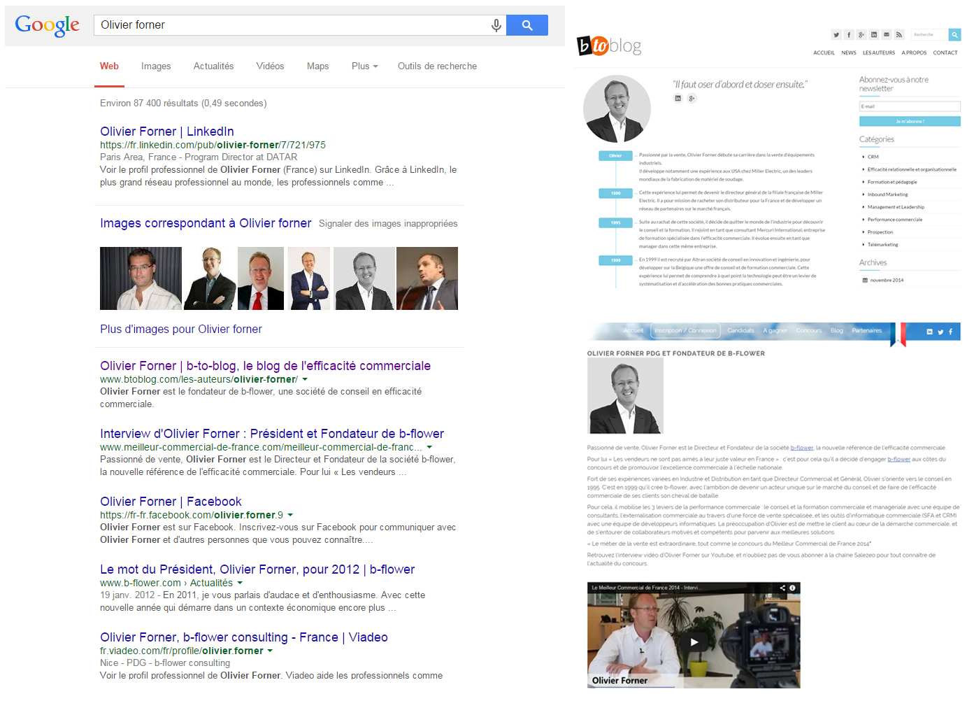Open CONTACT in b-to-blog menu

(x=945, y=52)
